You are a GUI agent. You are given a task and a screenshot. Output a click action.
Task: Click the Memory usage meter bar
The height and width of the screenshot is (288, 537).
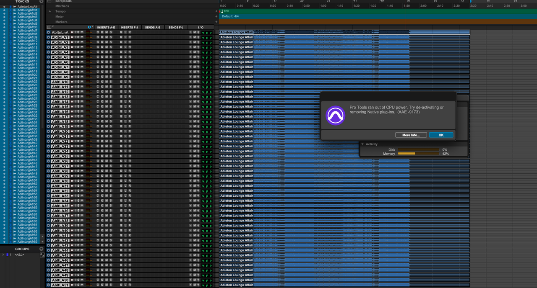pyautogui.click(x=418, y=154)
